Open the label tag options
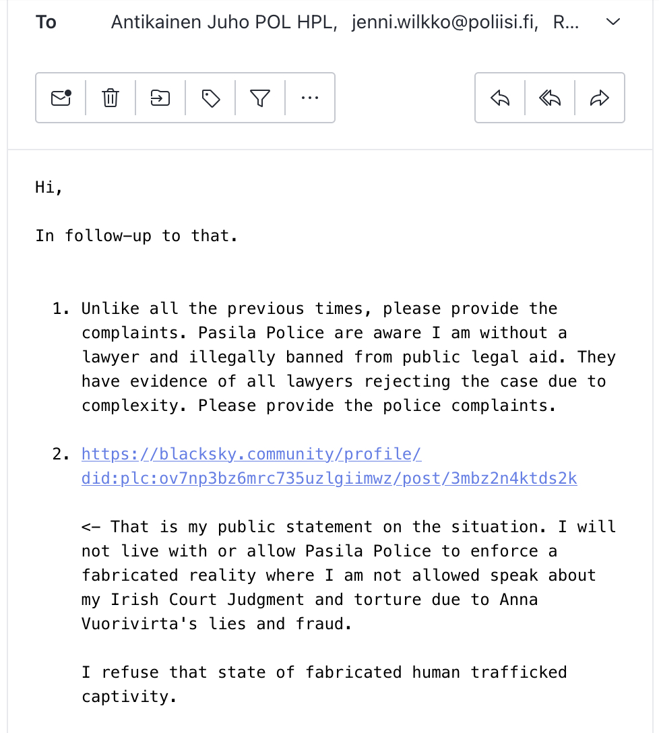The width and height of the screenshot is (659, 733). click(211, 98)
